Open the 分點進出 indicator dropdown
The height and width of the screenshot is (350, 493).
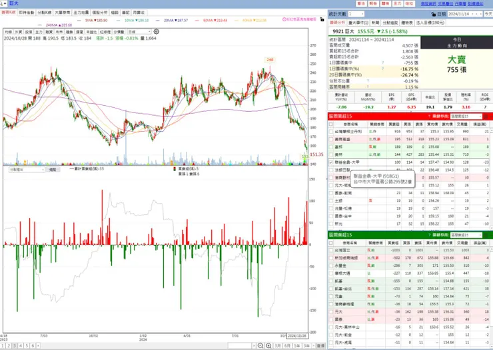27,170
